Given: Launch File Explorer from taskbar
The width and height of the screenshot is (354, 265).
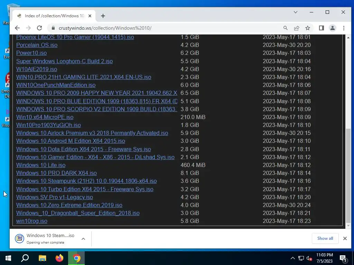Looking at the screenshot, I should coord(42,258).
